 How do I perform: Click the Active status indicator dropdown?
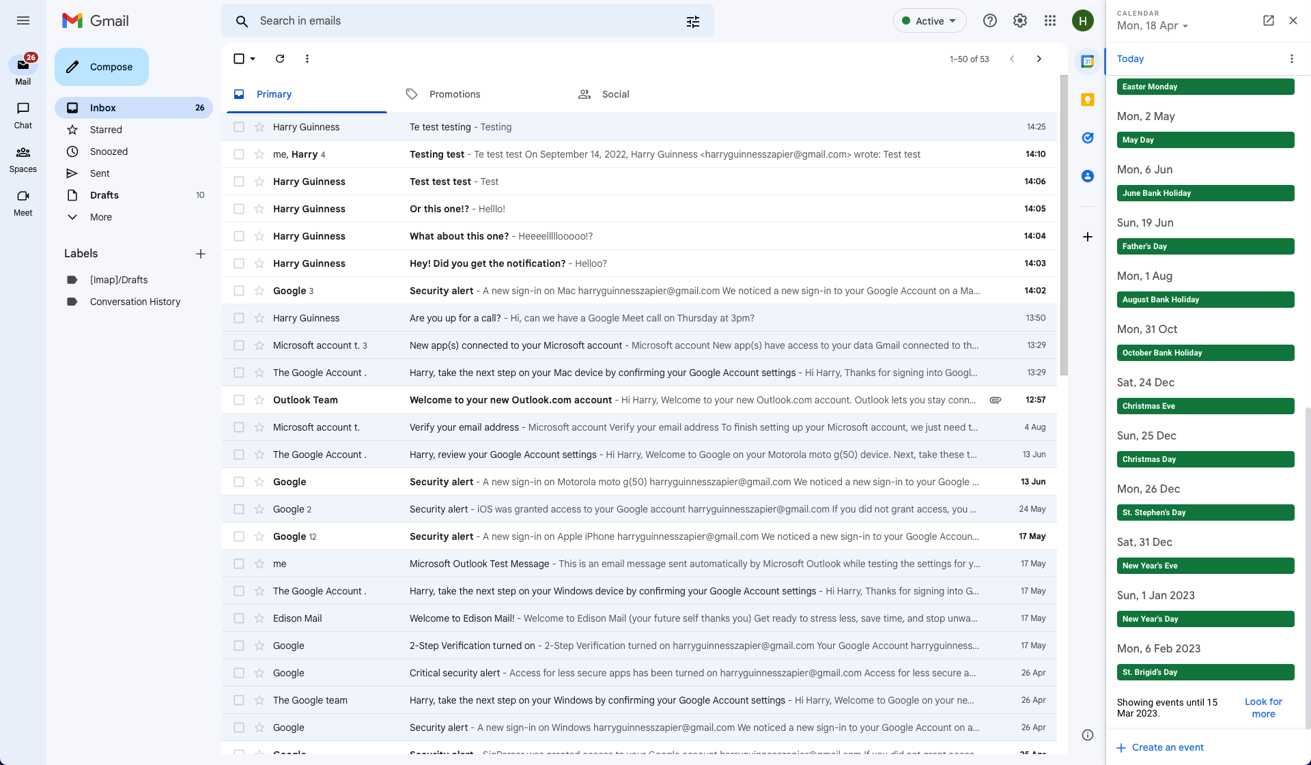pos(929,20)
